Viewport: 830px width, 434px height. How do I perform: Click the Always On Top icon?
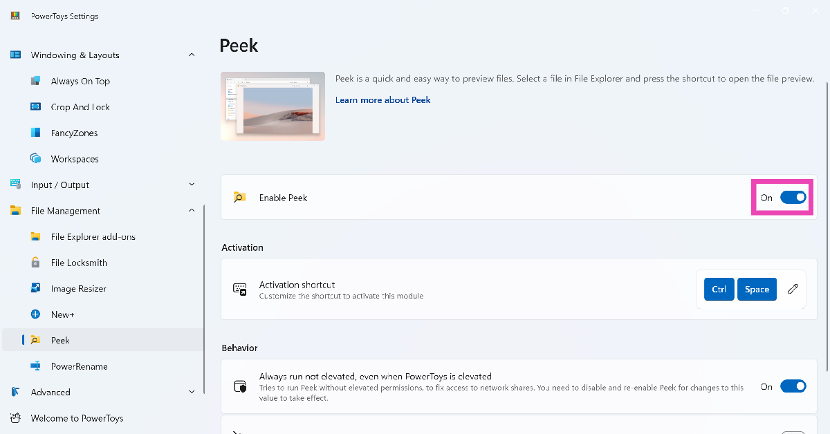pyautogui.click(x=36, y=81)
